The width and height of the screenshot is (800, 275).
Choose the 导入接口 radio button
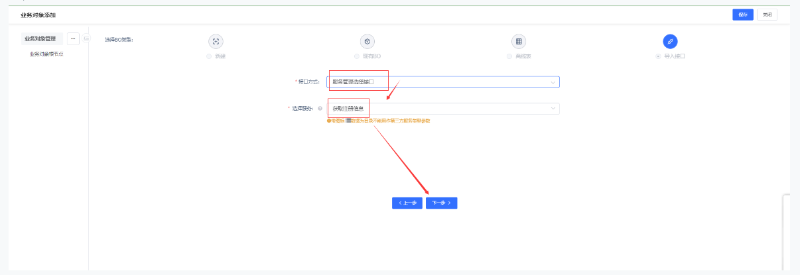(x=658, y=56)
